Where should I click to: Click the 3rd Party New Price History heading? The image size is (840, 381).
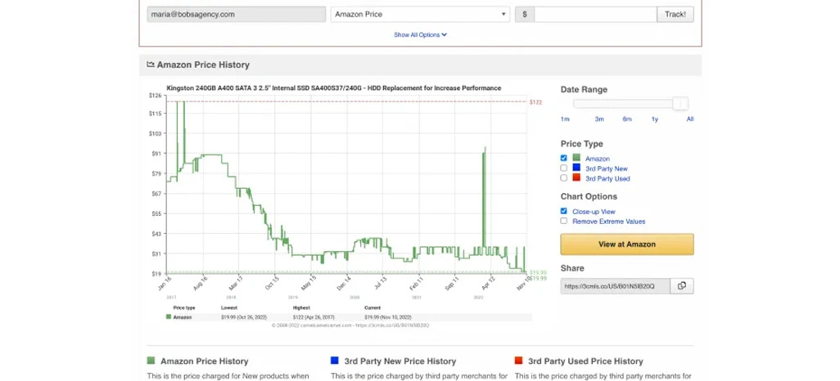click(400, 361)
